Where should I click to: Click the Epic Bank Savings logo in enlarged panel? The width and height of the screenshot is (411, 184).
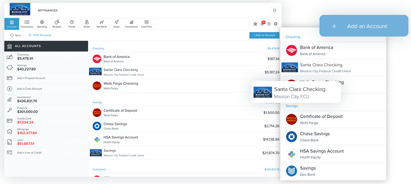click(x=291, y=171)
